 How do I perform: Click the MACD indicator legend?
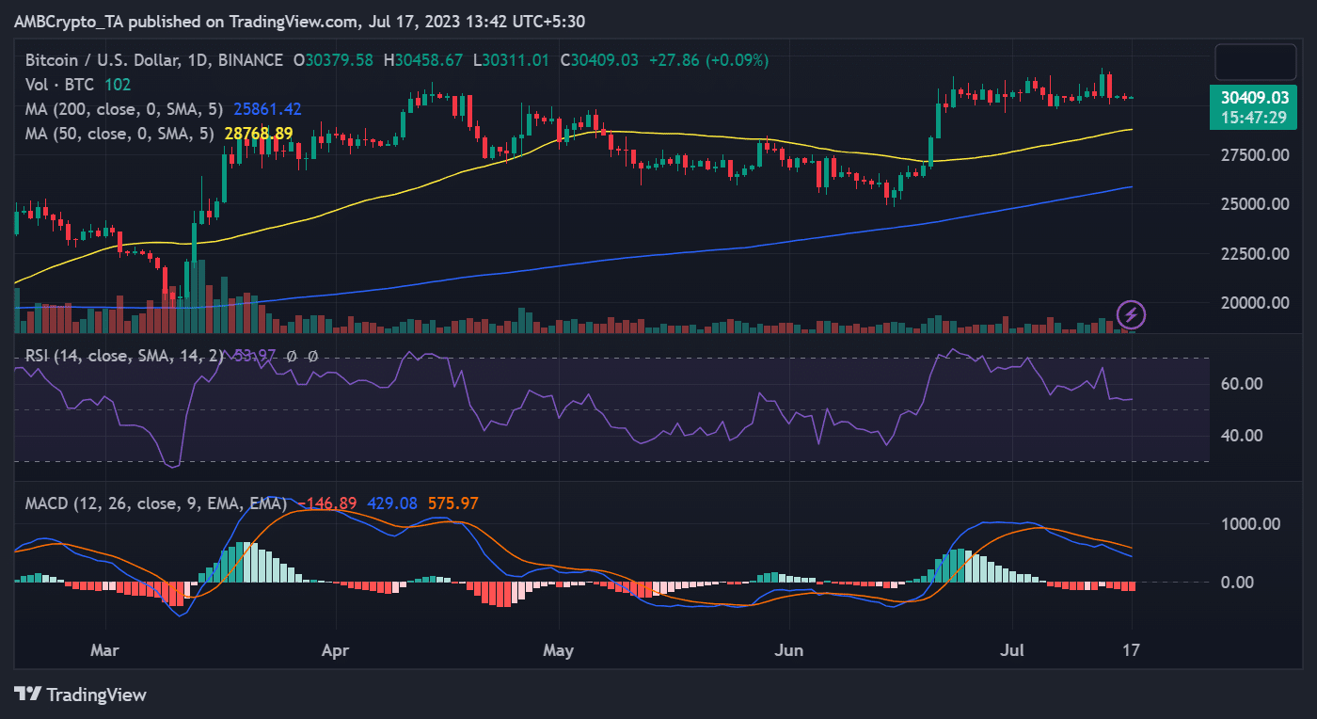pos(156,503)
